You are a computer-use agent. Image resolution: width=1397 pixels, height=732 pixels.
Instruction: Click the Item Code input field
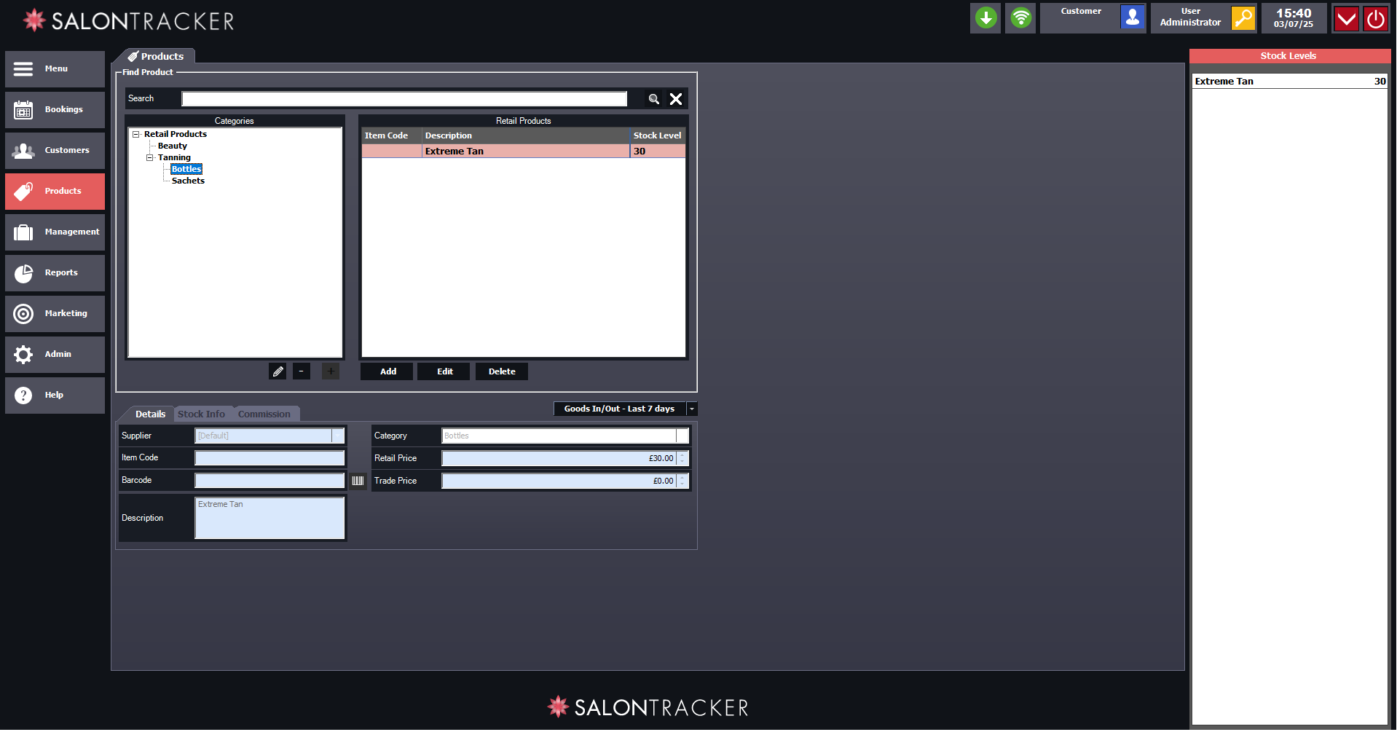pos(269,458)
